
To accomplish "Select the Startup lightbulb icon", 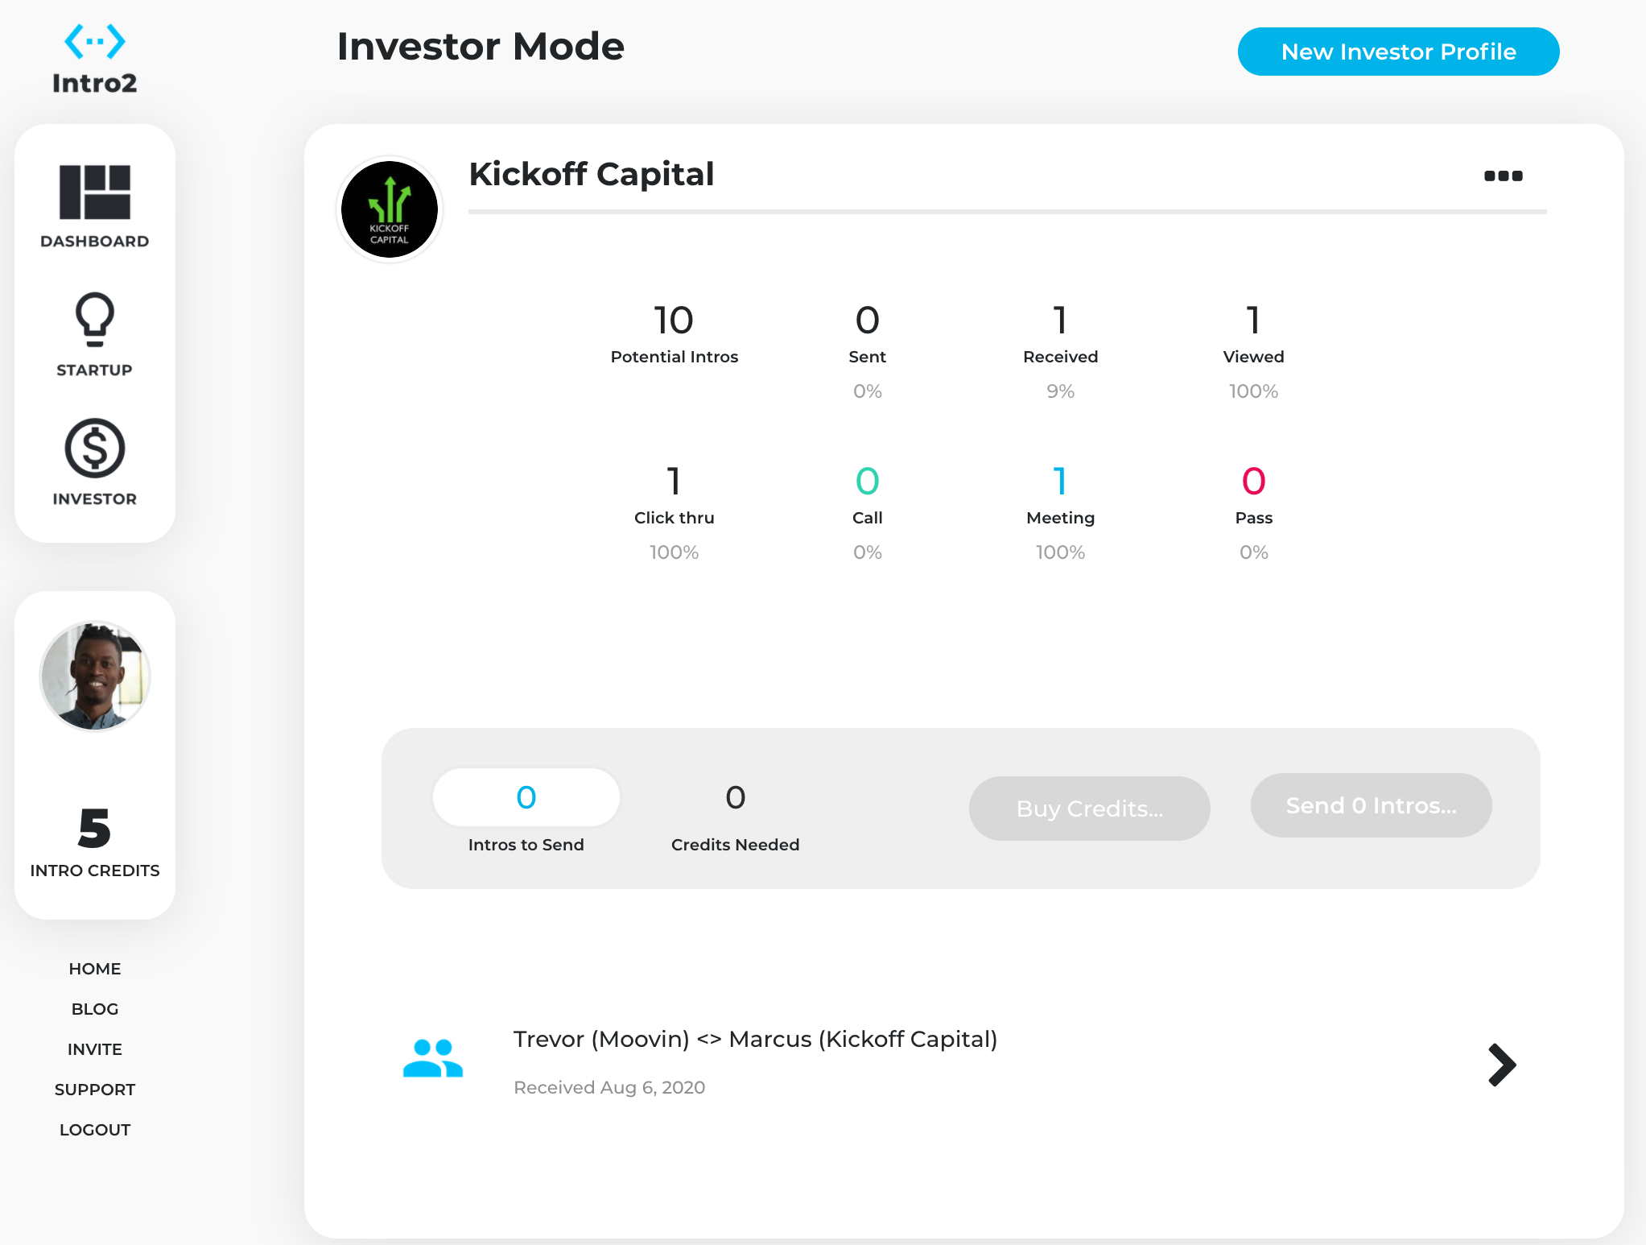I will (x=95, y=320).
